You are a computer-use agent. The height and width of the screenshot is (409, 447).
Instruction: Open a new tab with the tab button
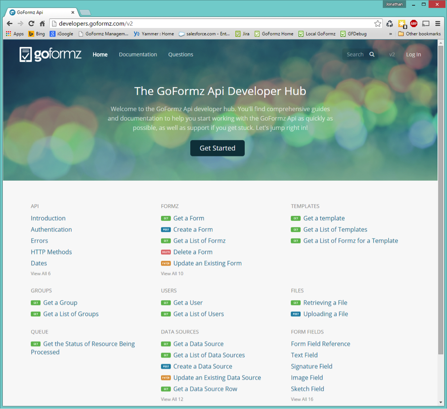pyautogui.click(x=85, y=12)
